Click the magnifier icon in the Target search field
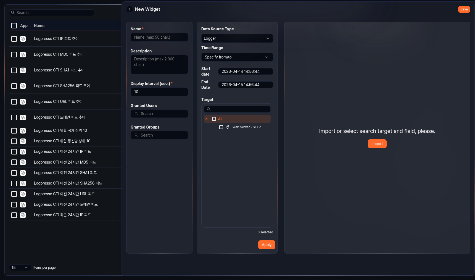Image resolution: width=475 pixels, height=280 pixels. (x=209, y=109)
